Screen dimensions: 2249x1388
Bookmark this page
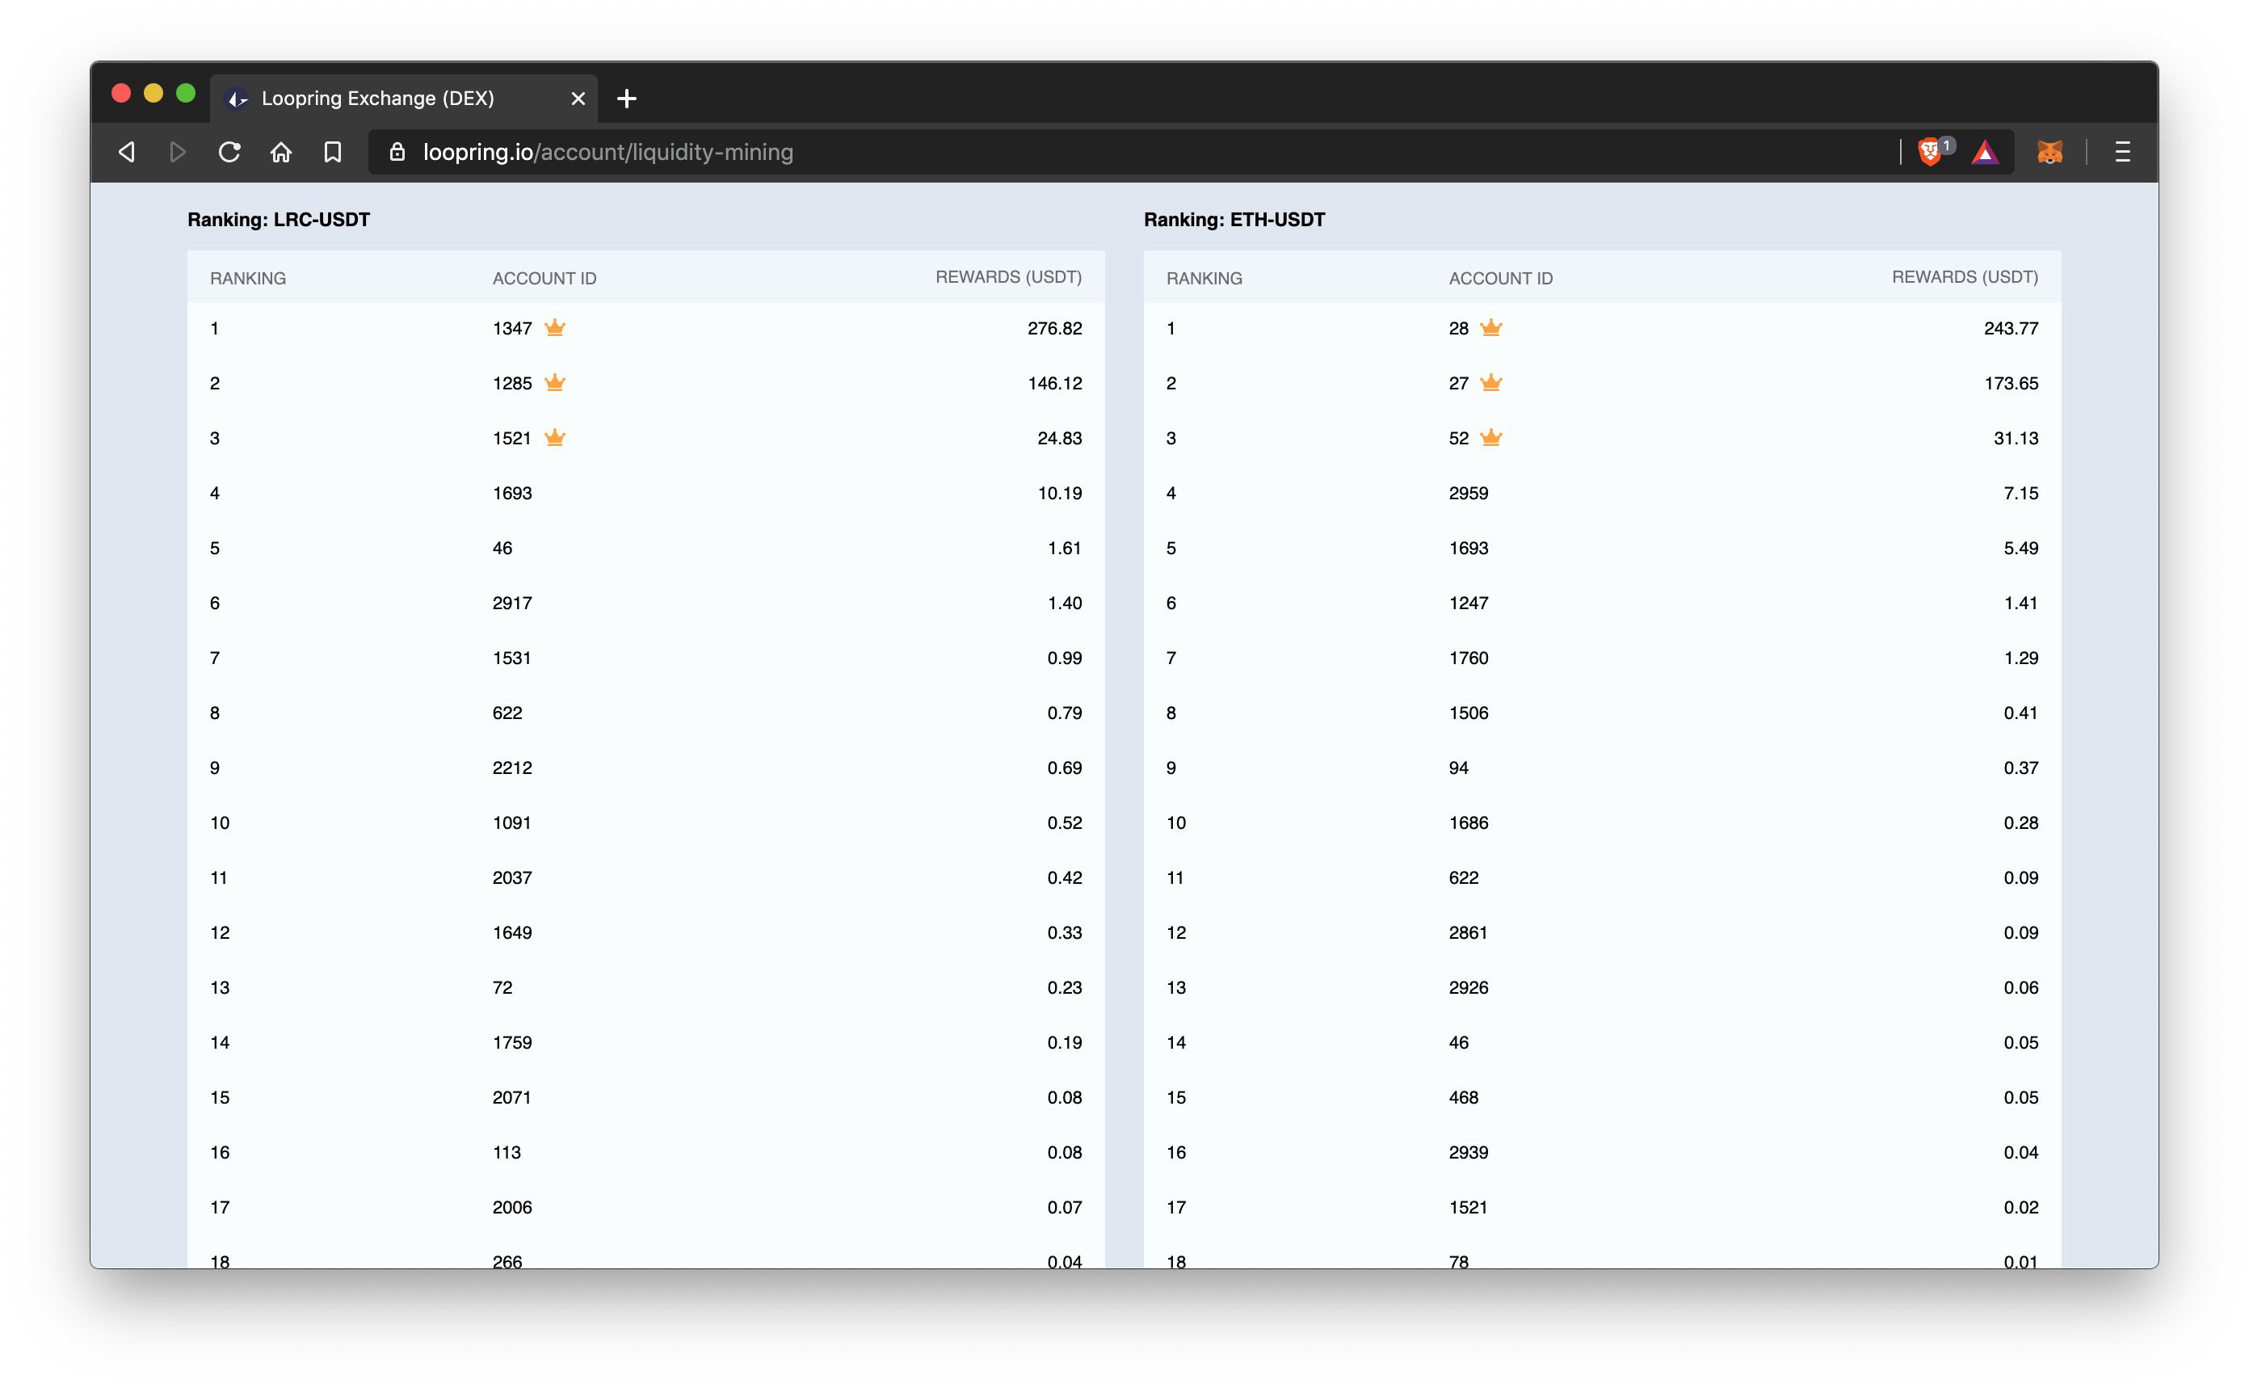tap(332, 153)
